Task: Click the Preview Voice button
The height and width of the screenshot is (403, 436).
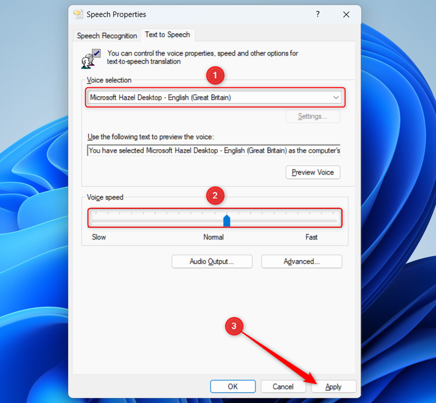Action: tap(313, 172)
